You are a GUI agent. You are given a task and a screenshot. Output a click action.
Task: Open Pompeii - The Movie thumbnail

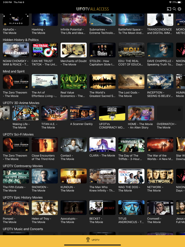pos(16,207)
